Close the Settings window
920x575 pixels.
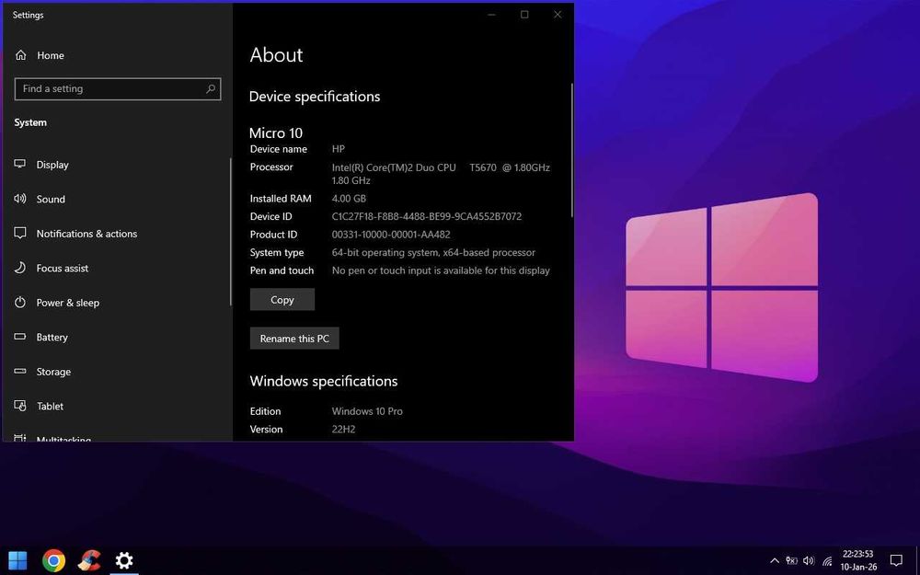(x=558, y=15)
